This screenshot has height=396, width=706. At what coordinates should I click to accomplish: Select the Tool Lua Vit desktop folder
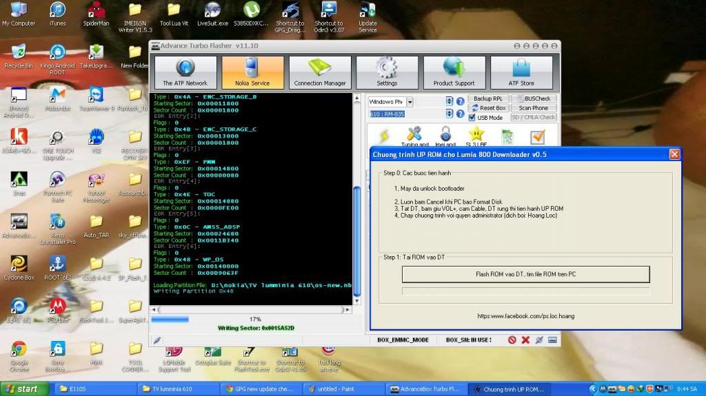click(x=174, y=14)
